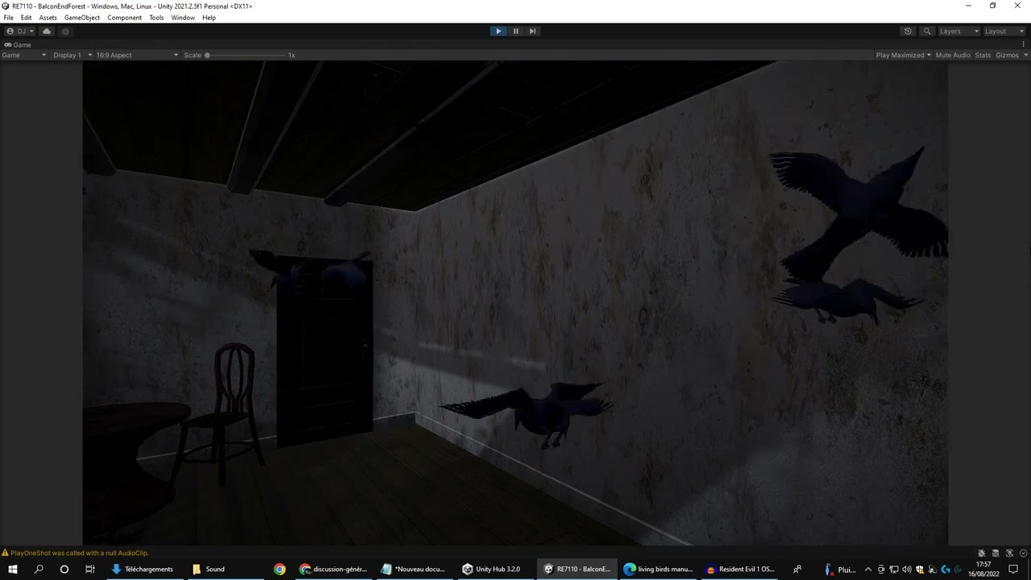This screenshot has height=580, width=1031.
Task: Click the Chrome icon in taskbar
Action: (x=279, y=569)
